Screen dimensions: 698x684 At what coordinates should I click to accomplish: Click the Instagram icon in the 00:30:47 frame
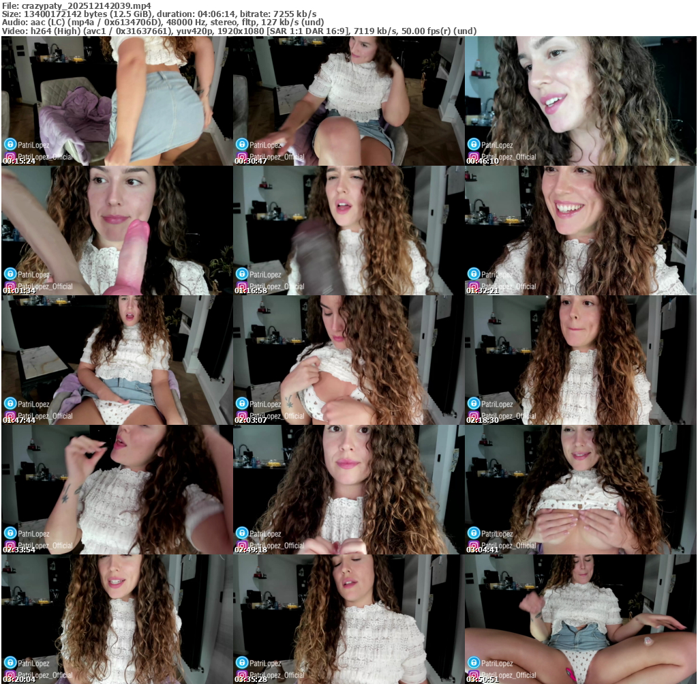pos(241,157)
